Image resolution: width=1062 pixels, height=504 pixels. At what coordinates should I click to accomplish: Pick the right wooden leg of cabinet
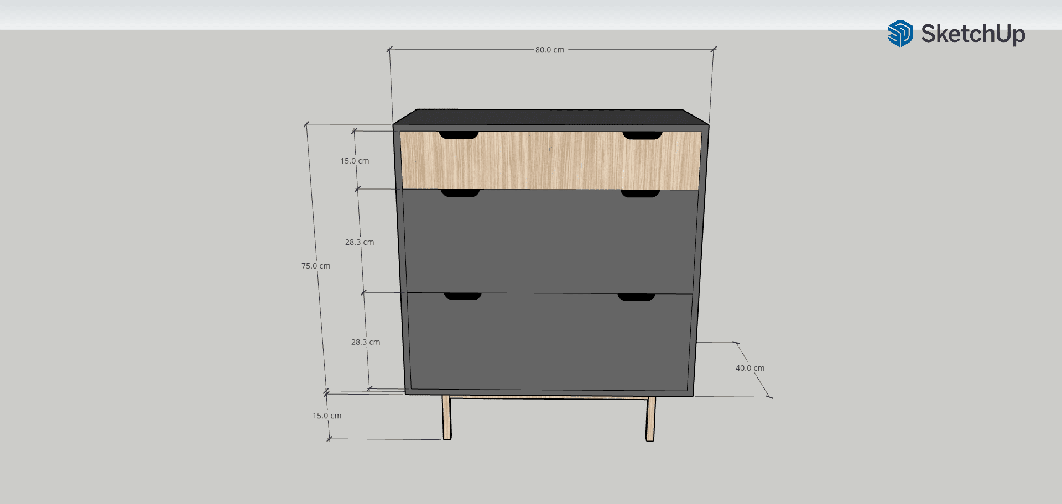click(651, 419)
